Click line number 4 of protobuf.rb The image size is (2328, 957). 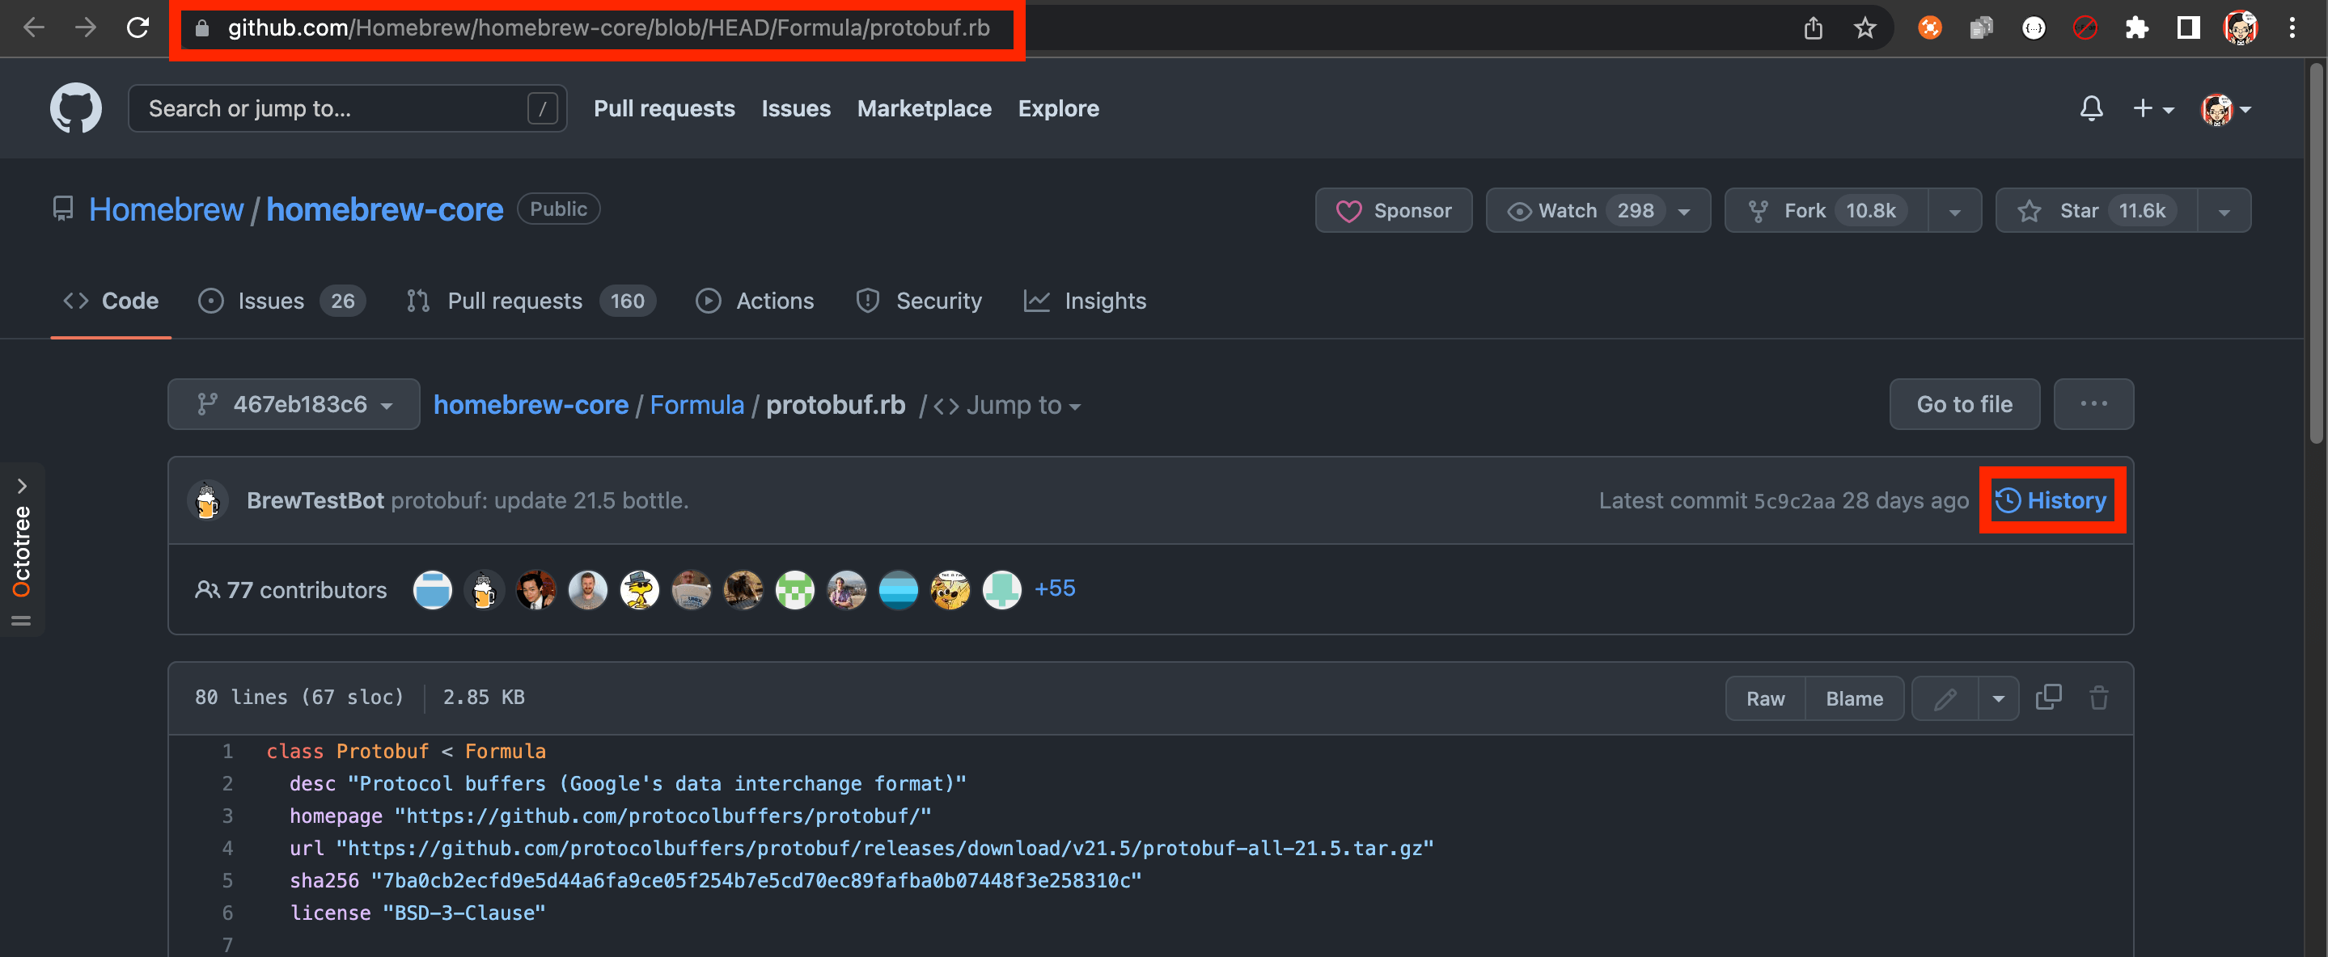[226, 849]
